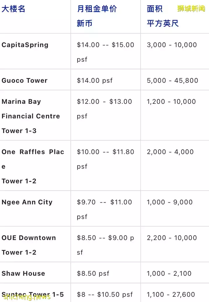The height and width of the screenshot is (302, 209).
Task: Select the Shaw House row name
Action: [x=23, y=274]
